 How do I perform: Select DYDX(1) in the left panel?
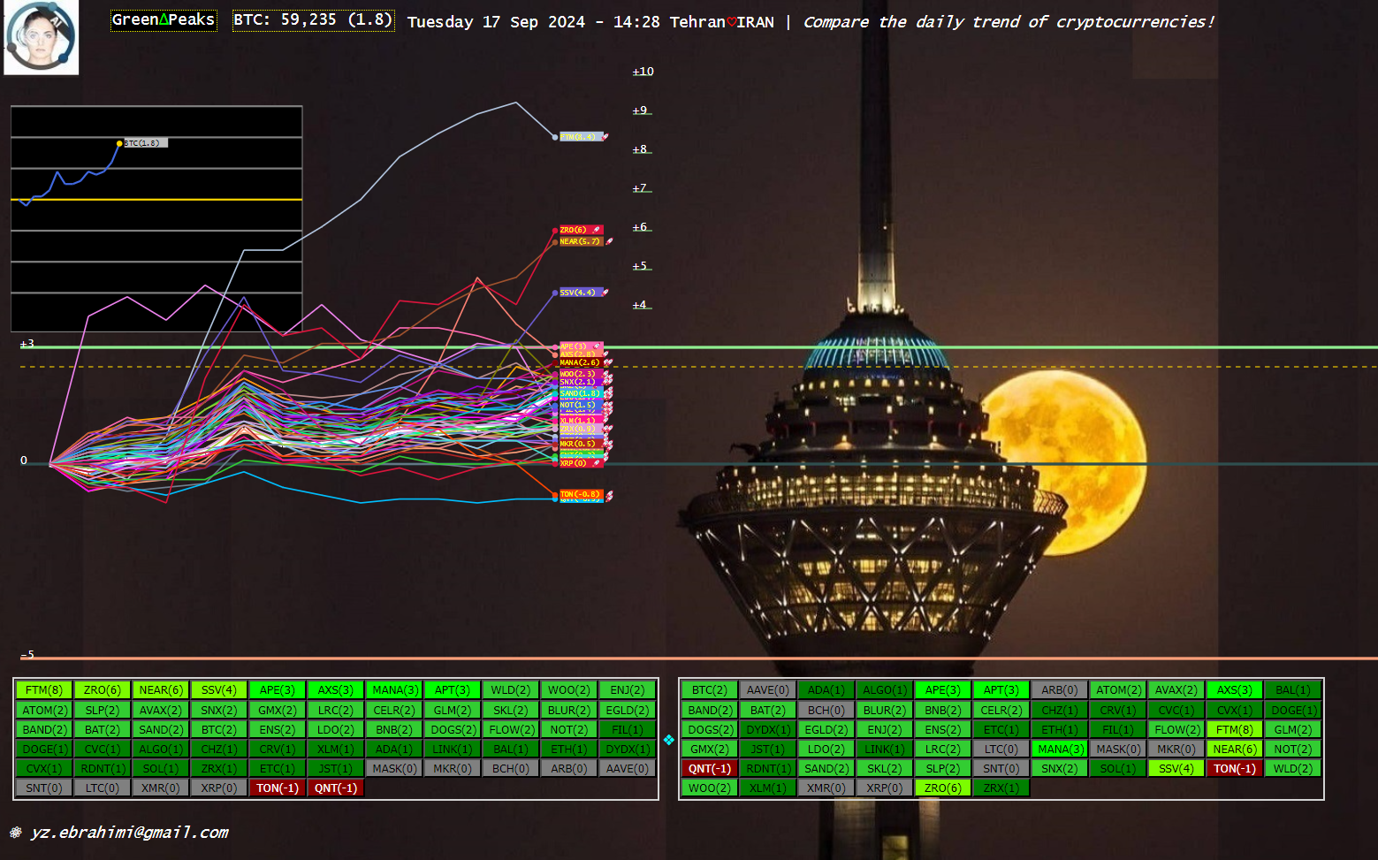628,749
